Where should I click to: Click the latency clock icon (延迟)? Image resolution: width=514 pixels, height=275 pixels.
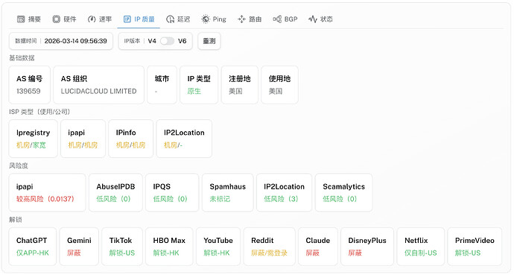(170, 19)
